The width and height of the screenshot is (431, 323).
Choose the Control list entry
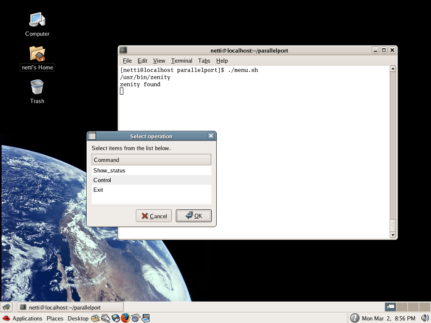(102, 180)
